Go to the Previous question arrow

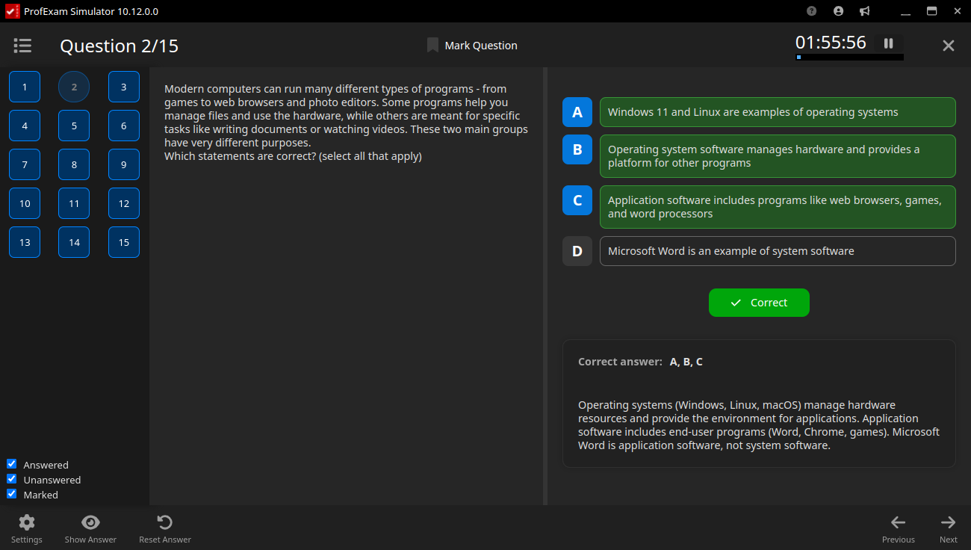pos(898,522)
